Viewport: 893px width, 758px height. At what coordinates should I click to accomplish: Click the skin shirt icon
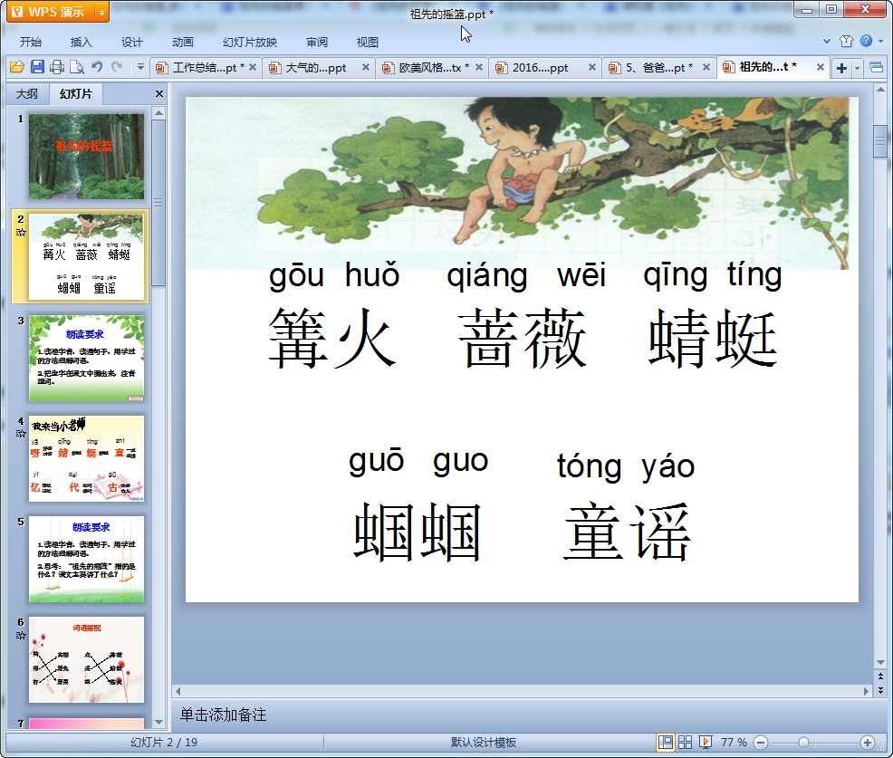(846, 41)
